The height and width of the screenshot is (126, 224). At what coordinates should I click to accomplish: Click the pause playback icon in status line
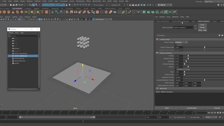pos(150,5)
